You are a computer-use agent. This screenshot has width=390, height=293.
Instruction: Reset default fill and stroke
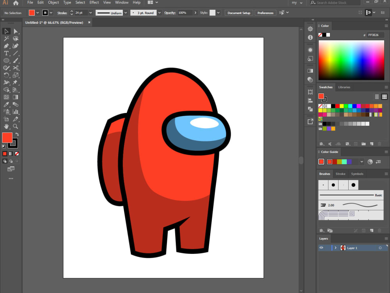4,146
